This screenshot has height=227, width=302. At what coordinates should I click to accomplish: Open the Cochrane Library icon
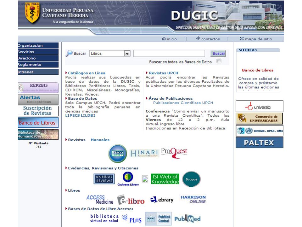tap(128, 179)
